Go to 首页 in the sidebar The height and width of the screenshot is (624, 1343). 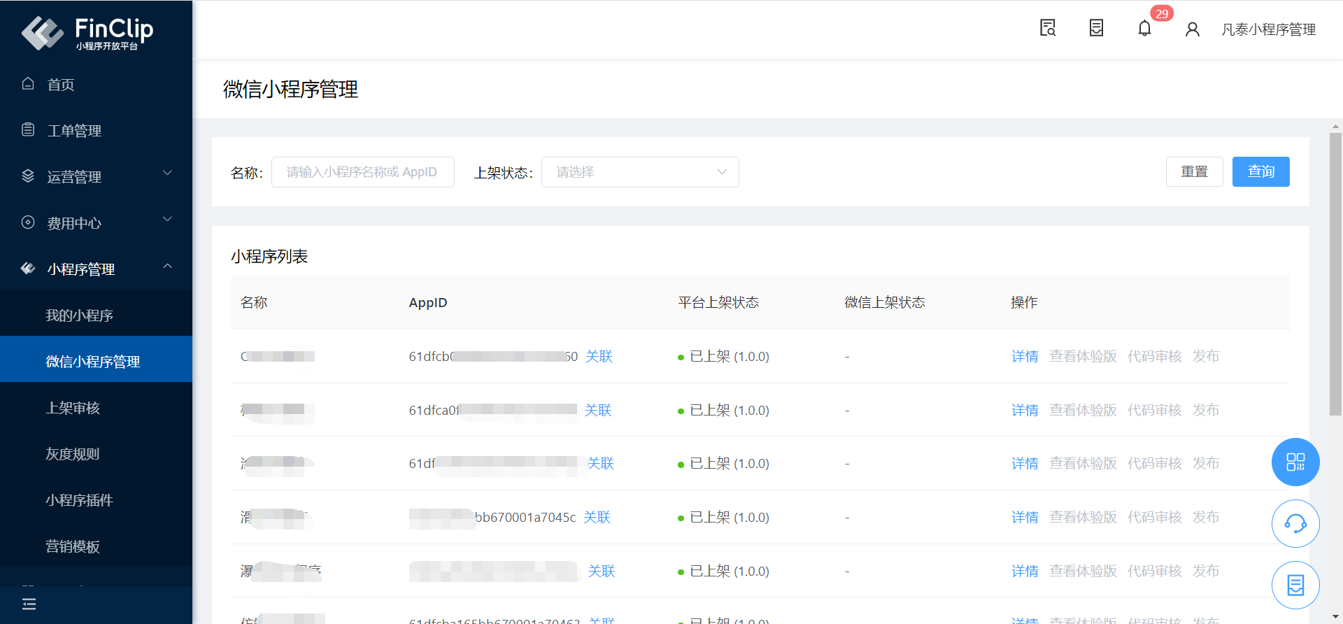click(61, 85)
